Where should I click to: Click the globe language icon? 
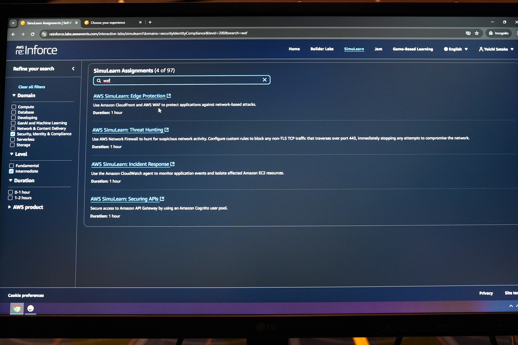(446, 49)
